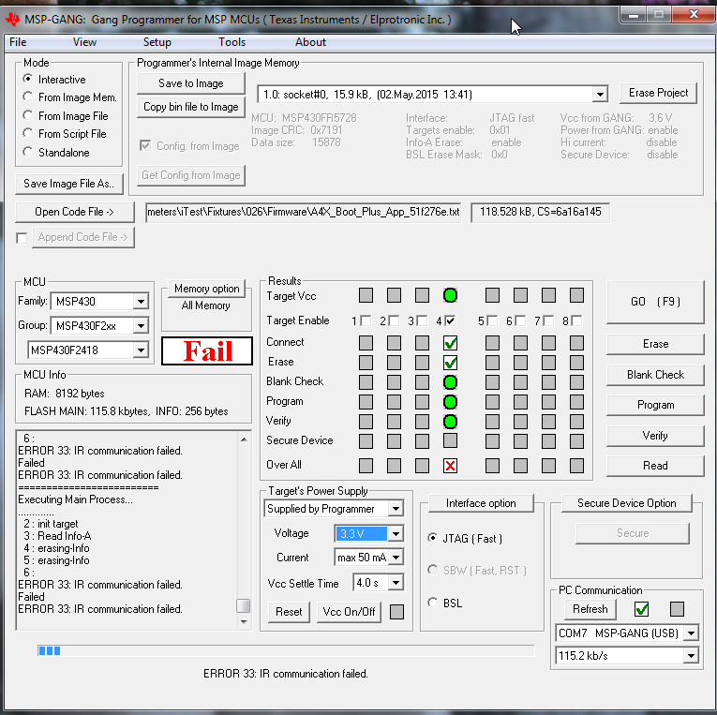Open the File menu
Viewport: 717px width, 715px height.
[18, 42]
